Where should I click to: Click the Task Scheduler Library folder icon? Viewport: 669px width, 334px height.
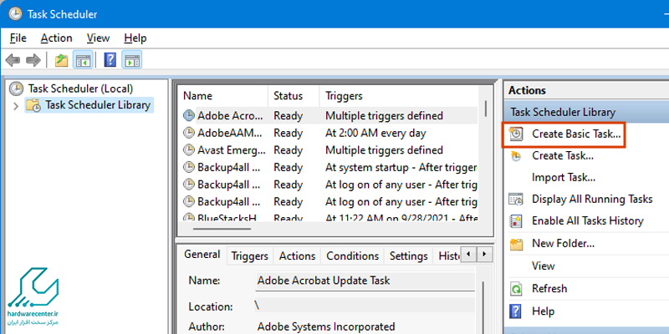[33, 105]
